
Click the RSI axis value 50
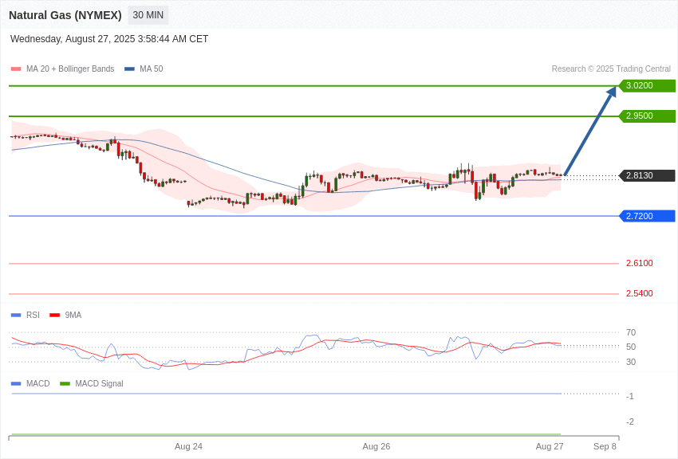click(631, 347)
